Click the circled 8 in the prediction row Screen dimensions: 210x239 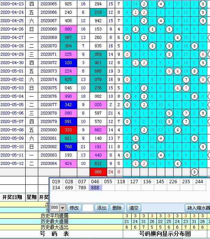[194, 172]
